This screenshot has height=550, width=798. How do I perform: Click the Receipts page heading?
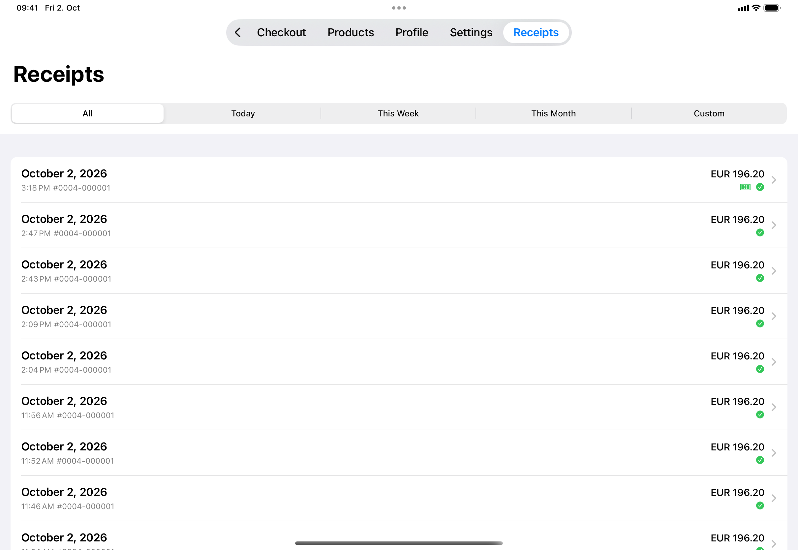(x=59, y=74)
